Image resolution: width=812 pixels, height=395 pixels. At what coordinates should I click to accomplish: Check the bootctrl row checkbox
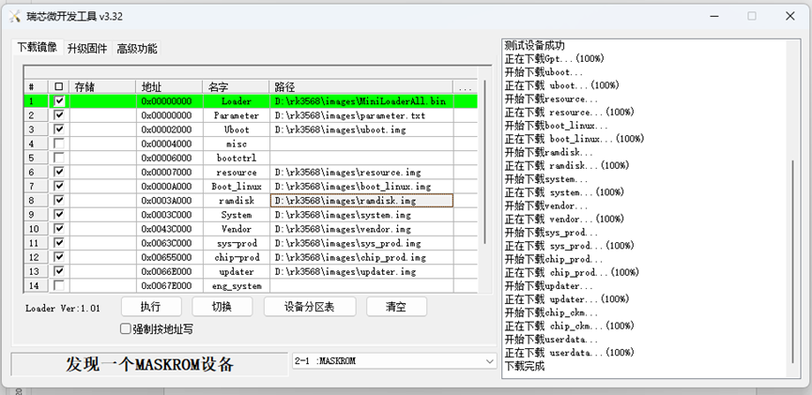59,158
